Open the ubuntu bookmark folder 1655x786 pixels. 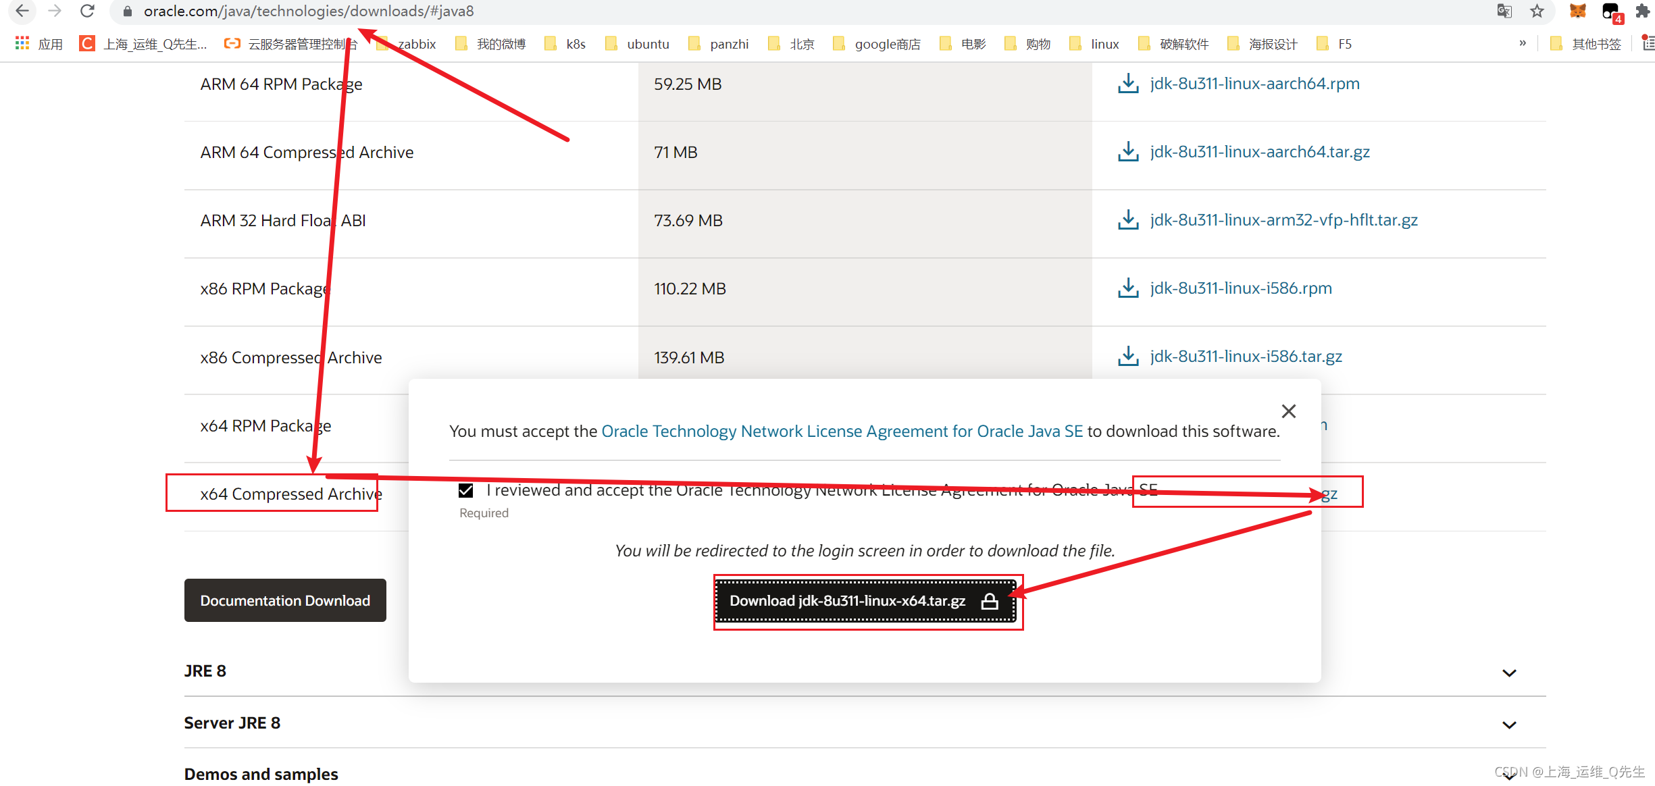point(638,44)
